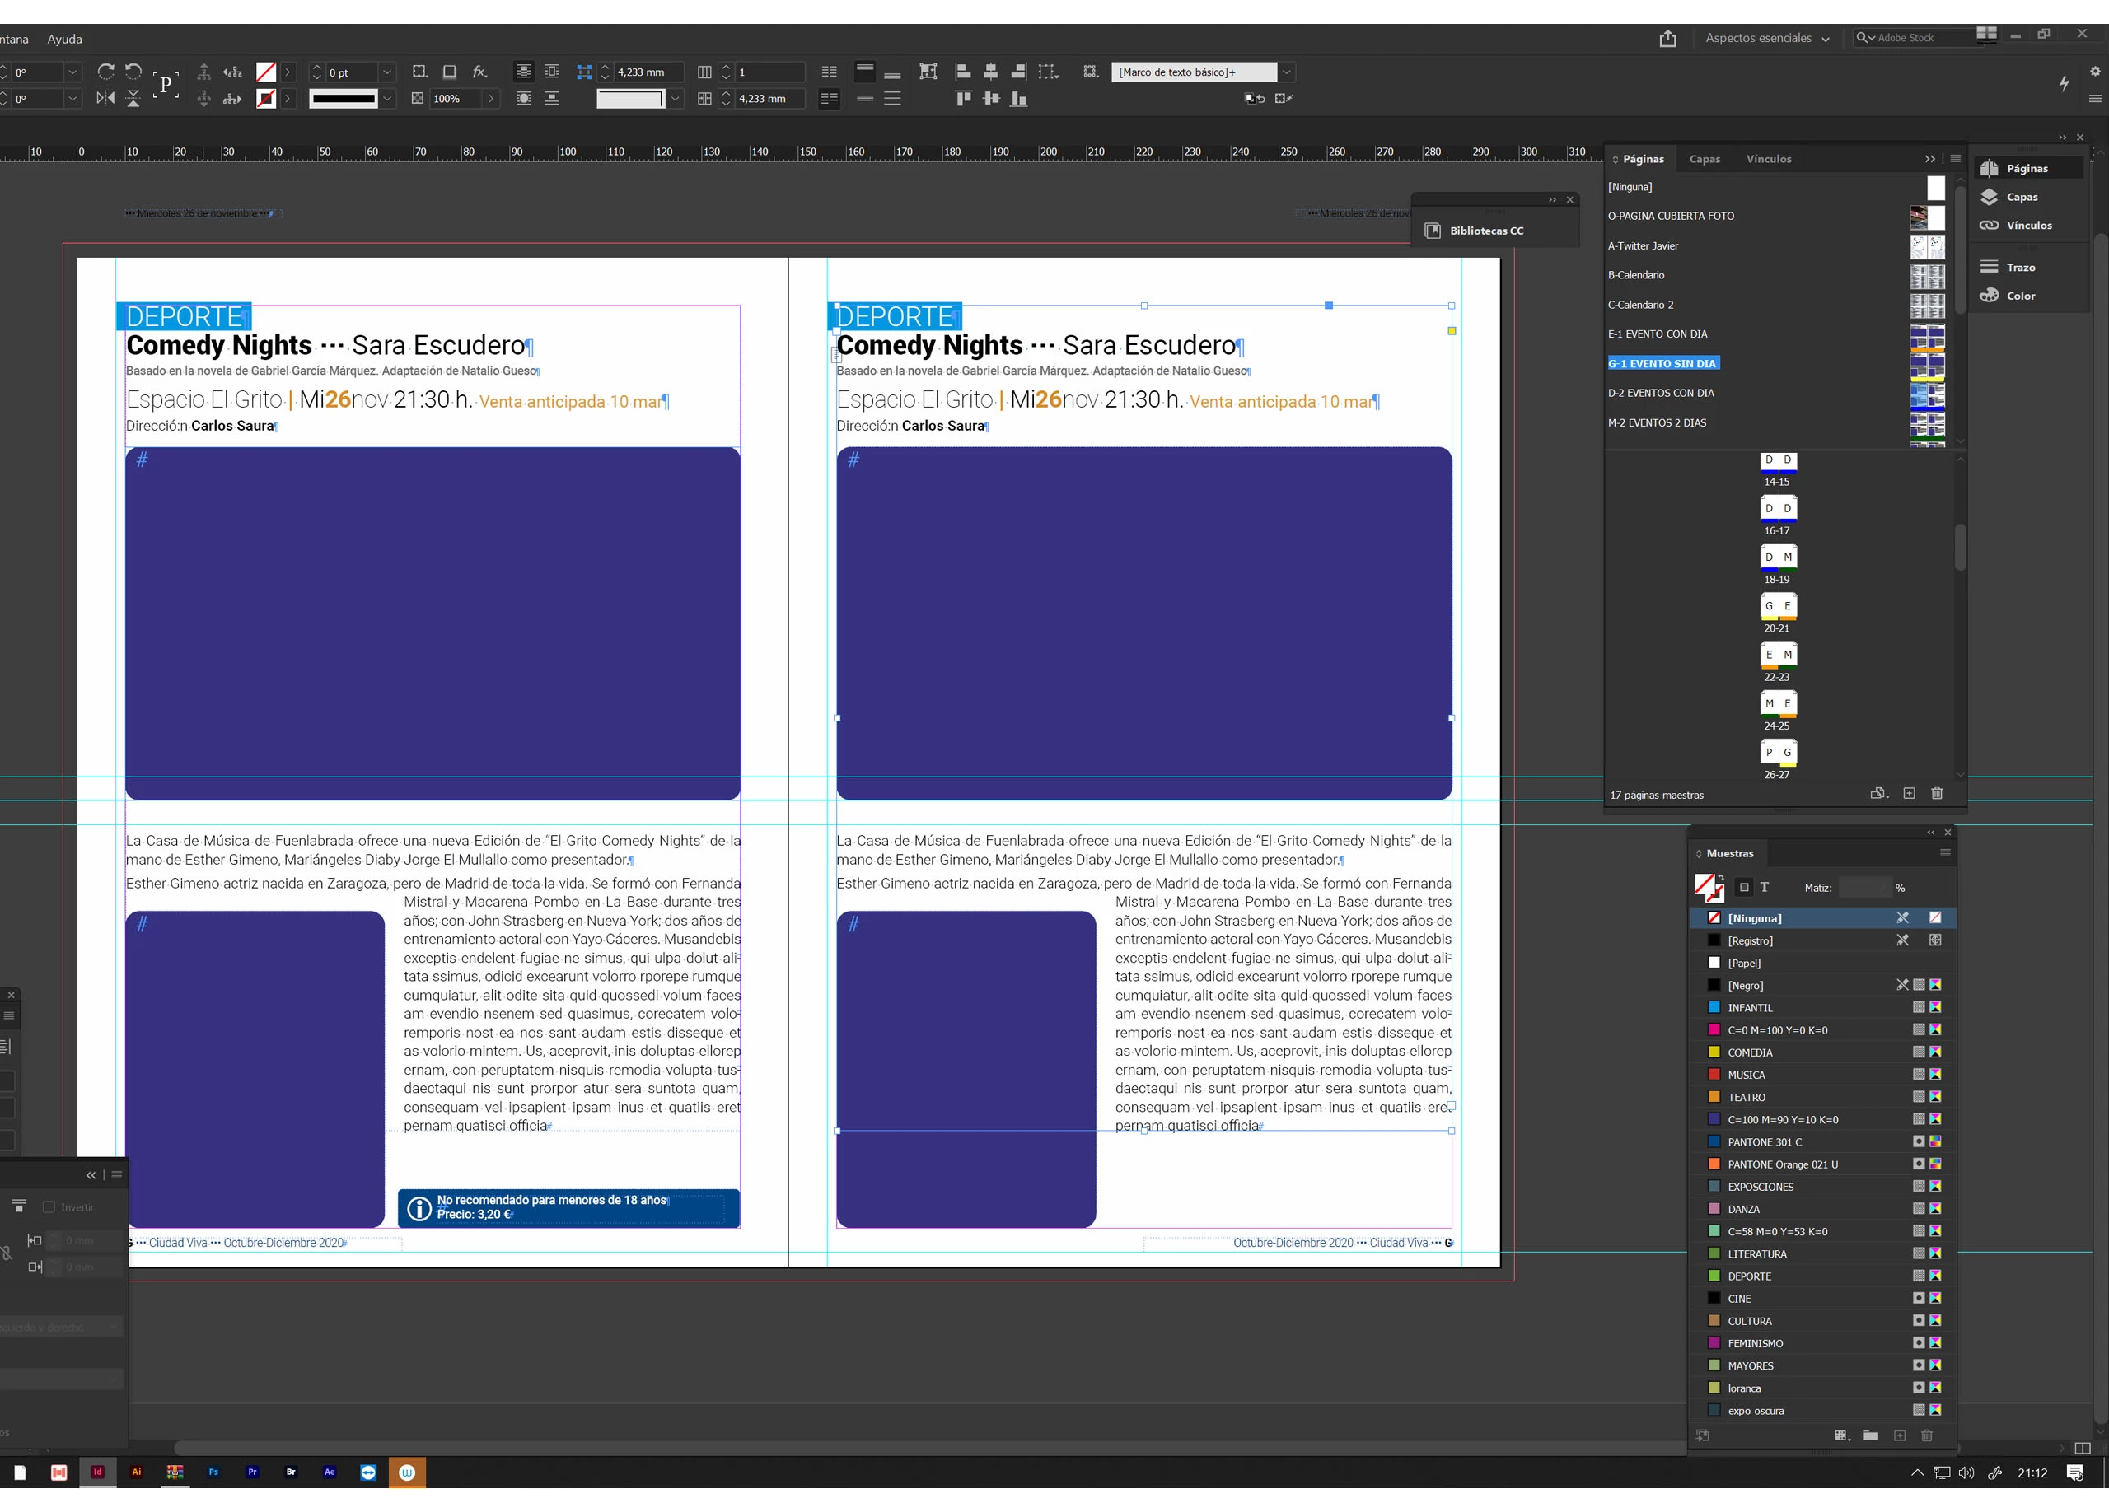Select the DEPORTE green swatch

[x=1749, y=1276]
